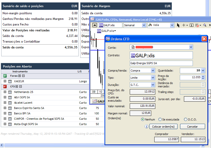This screenshot has width=211, height=148.
Task: Click the Preço da Acção stepper arrows
Action: pos(203,77)
